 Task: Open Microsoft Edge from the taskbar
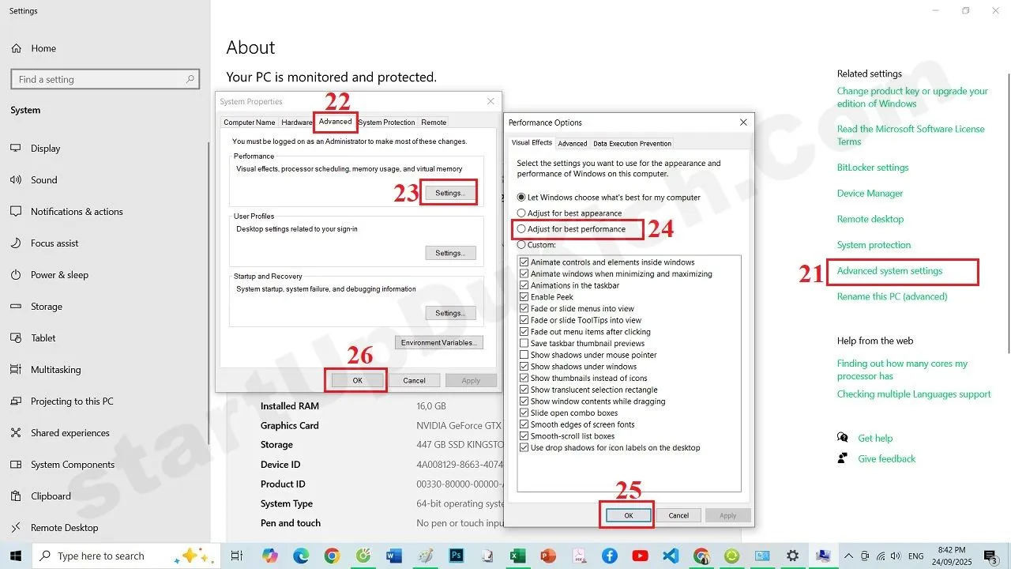click(x=301, y=556)
